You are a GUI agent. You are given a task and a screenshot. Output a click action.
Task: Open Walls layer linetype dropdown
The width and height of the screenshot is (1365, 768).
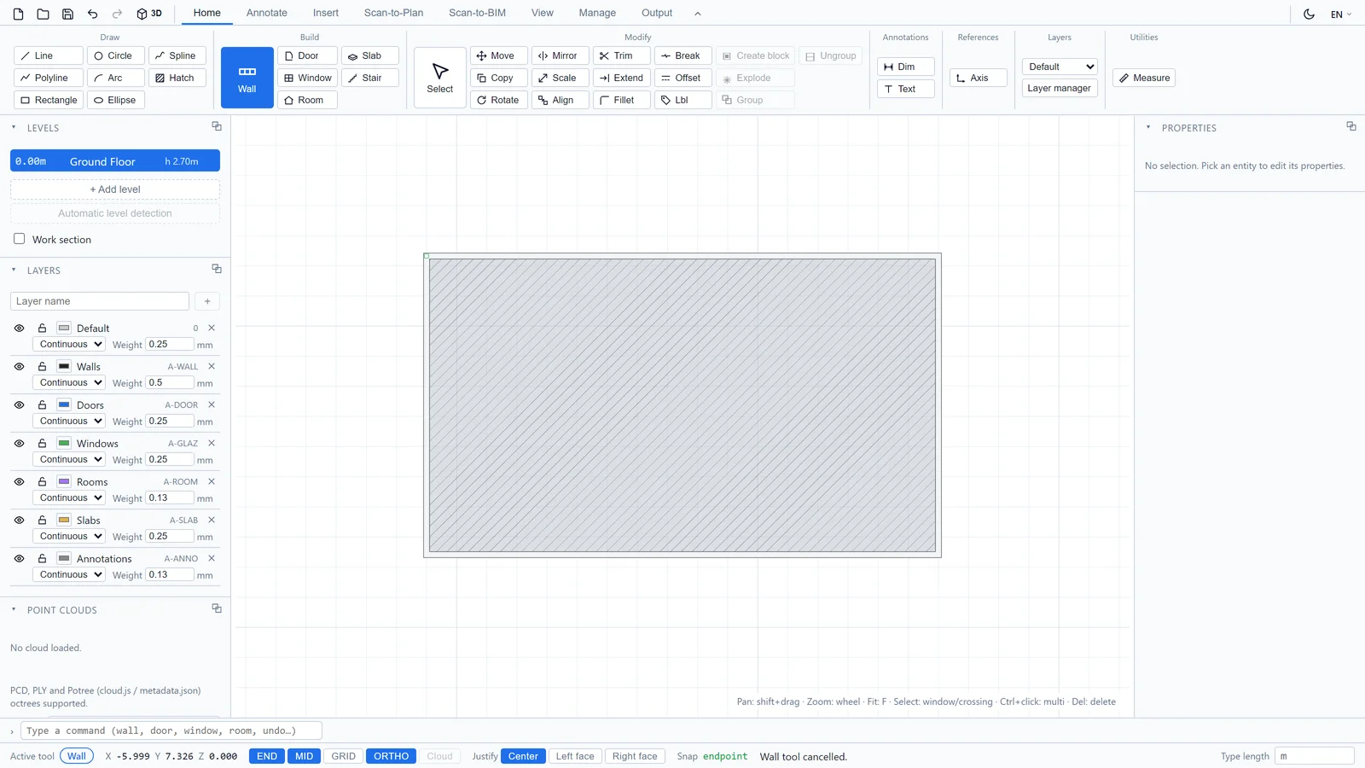pyautogui.click(x=68, y=382)
